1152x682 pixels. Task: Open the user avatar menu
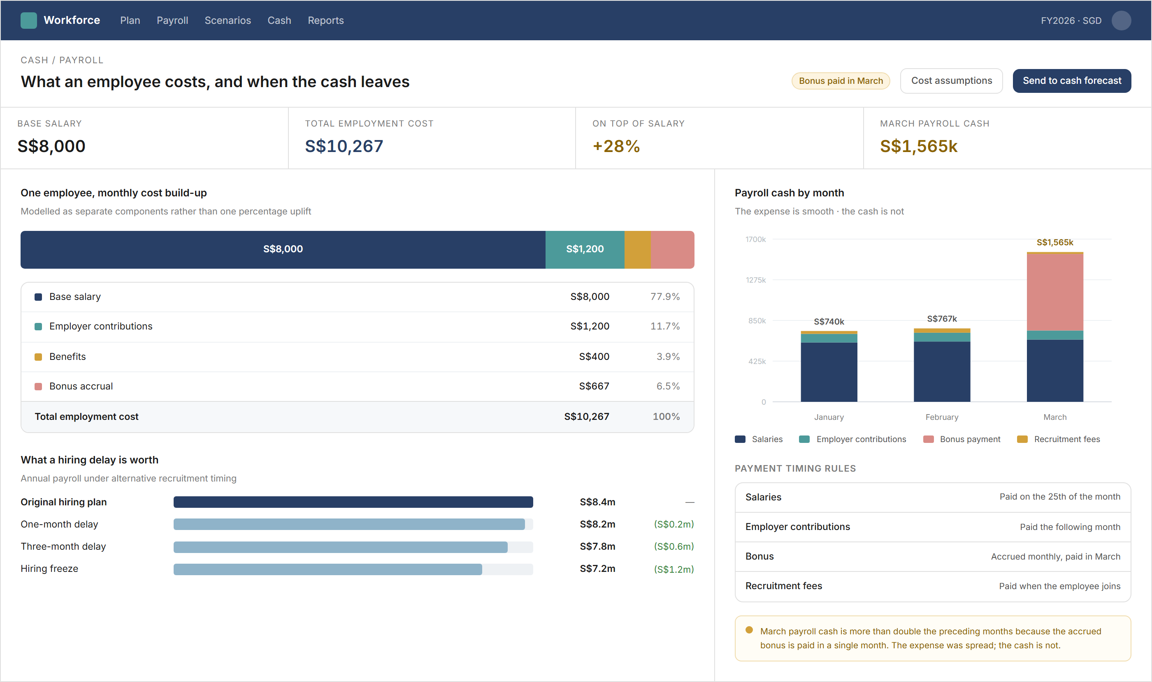1121,20
